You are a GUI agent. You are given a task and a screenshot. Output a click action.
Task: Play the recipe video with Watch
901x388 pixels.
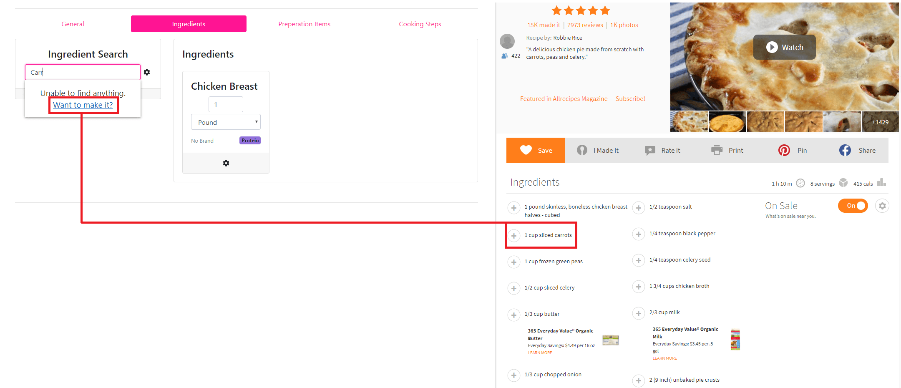[x=784, y=47]
